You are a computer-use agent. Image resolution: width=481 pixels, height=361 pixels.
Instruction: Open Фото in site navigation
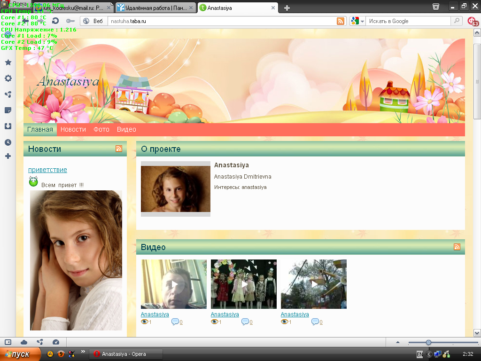(x=101, y=130)
